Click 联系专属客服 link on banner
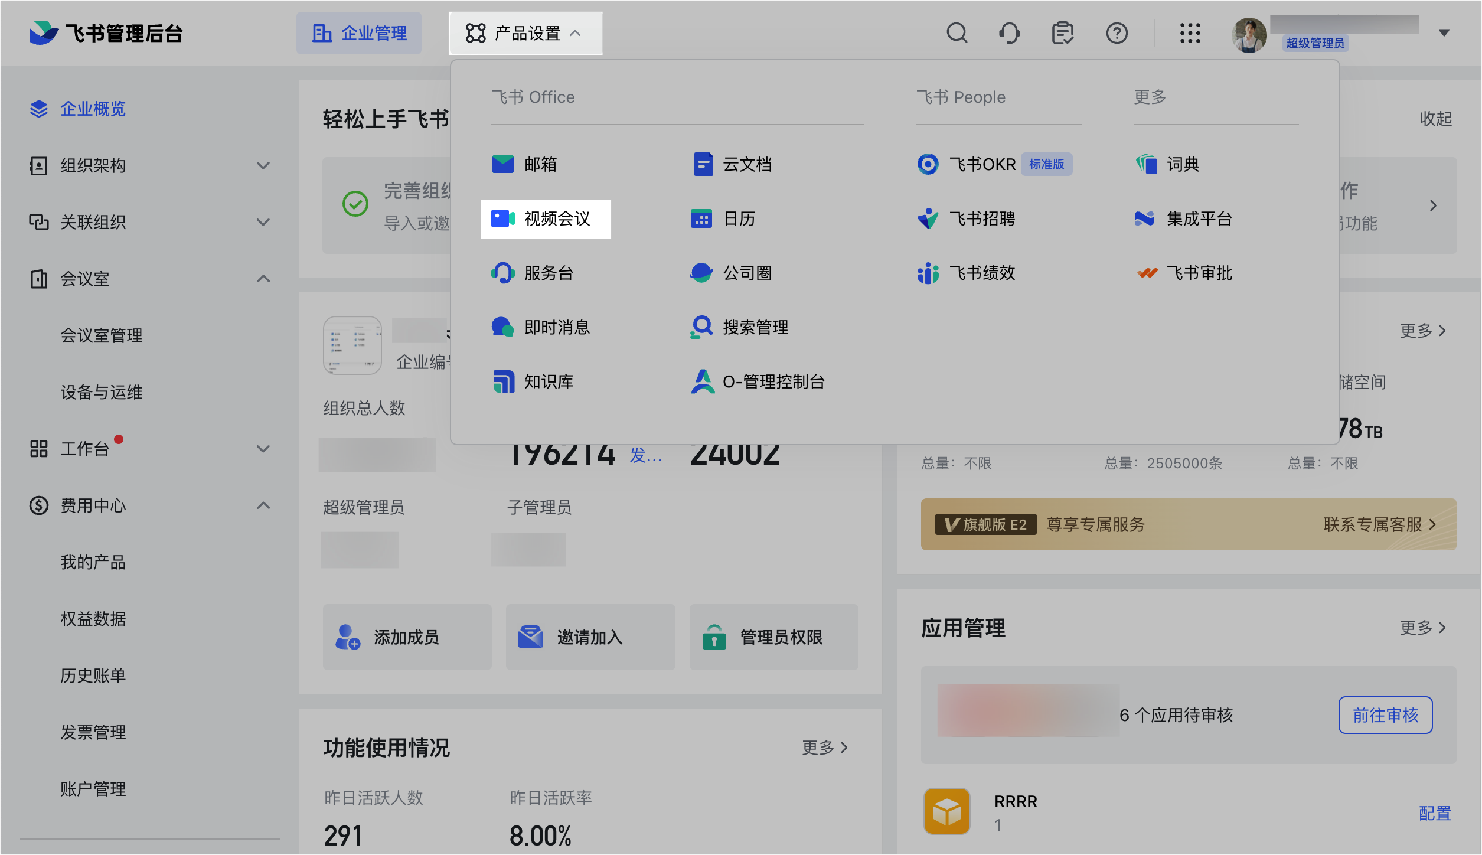Image resolution: width=1482 pixels, height=855 pixels. click(x=1379, y=524)
